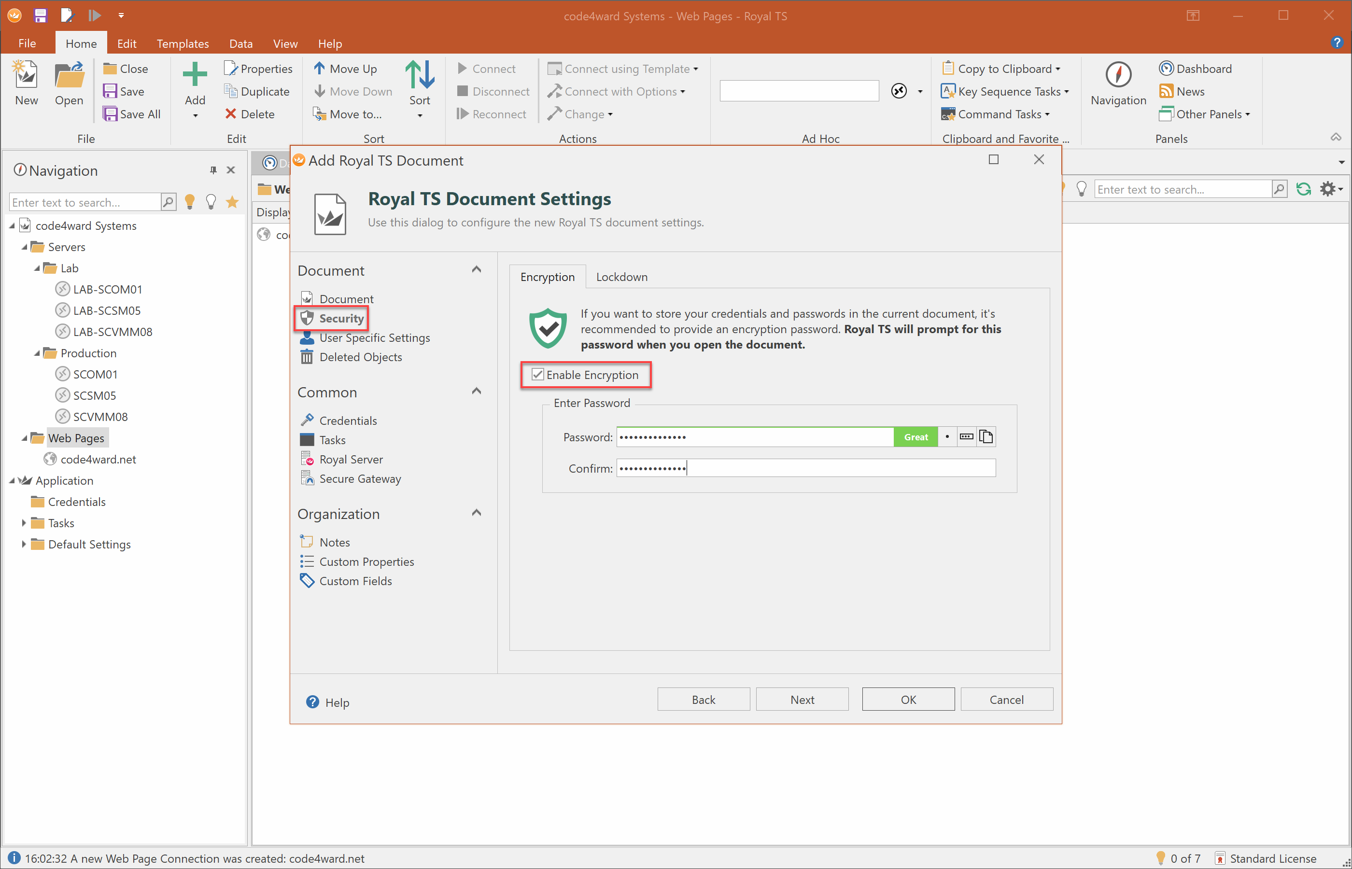Toggle the pin Navigation panel icon
This screenshot has width=1352, height=869.
tap(213, 170)
